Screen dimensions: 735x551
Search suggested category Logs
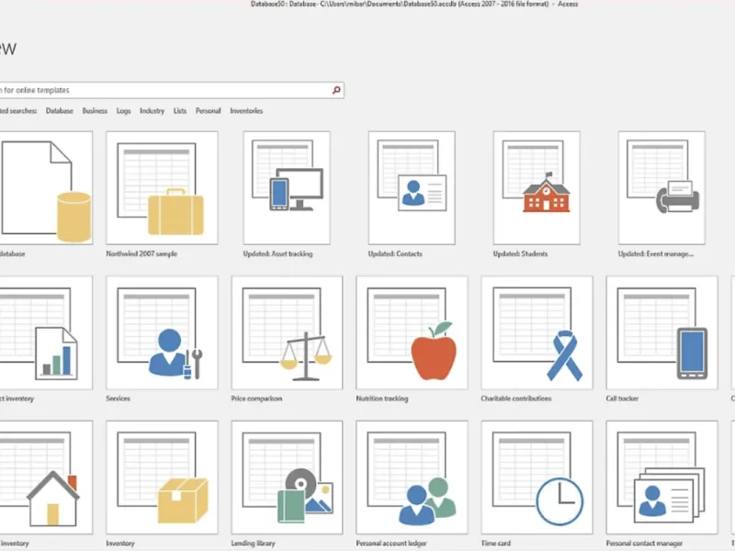pyautogui.click(x=124, y=111)
